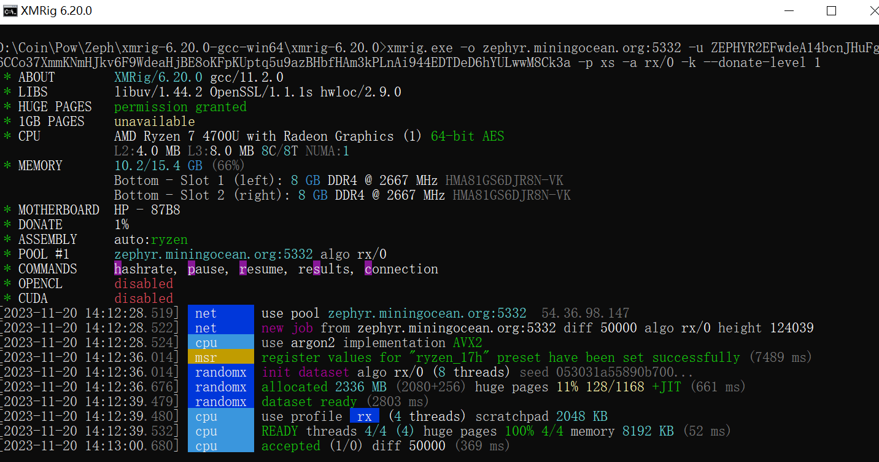Screen dimensions: 879x462
Task: Click the green 'permission granted' text
Action: 180,107
